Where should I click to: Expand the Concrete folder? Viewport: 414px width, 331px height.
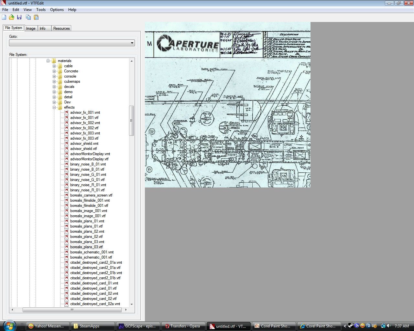click(x=54, y=71)
